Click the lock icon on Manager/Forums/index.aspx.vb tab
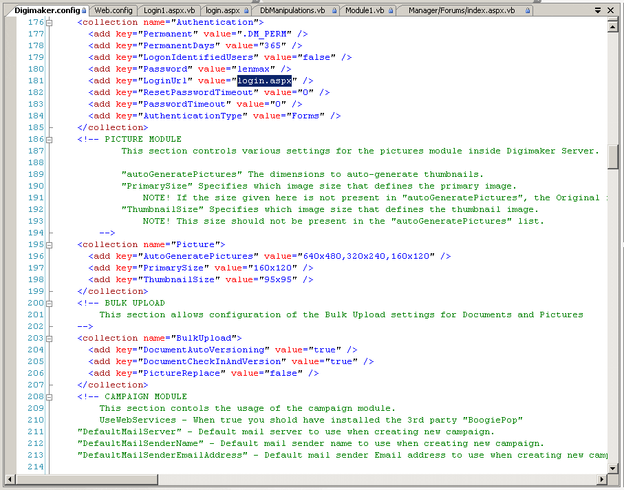 [x=527, y=11]
